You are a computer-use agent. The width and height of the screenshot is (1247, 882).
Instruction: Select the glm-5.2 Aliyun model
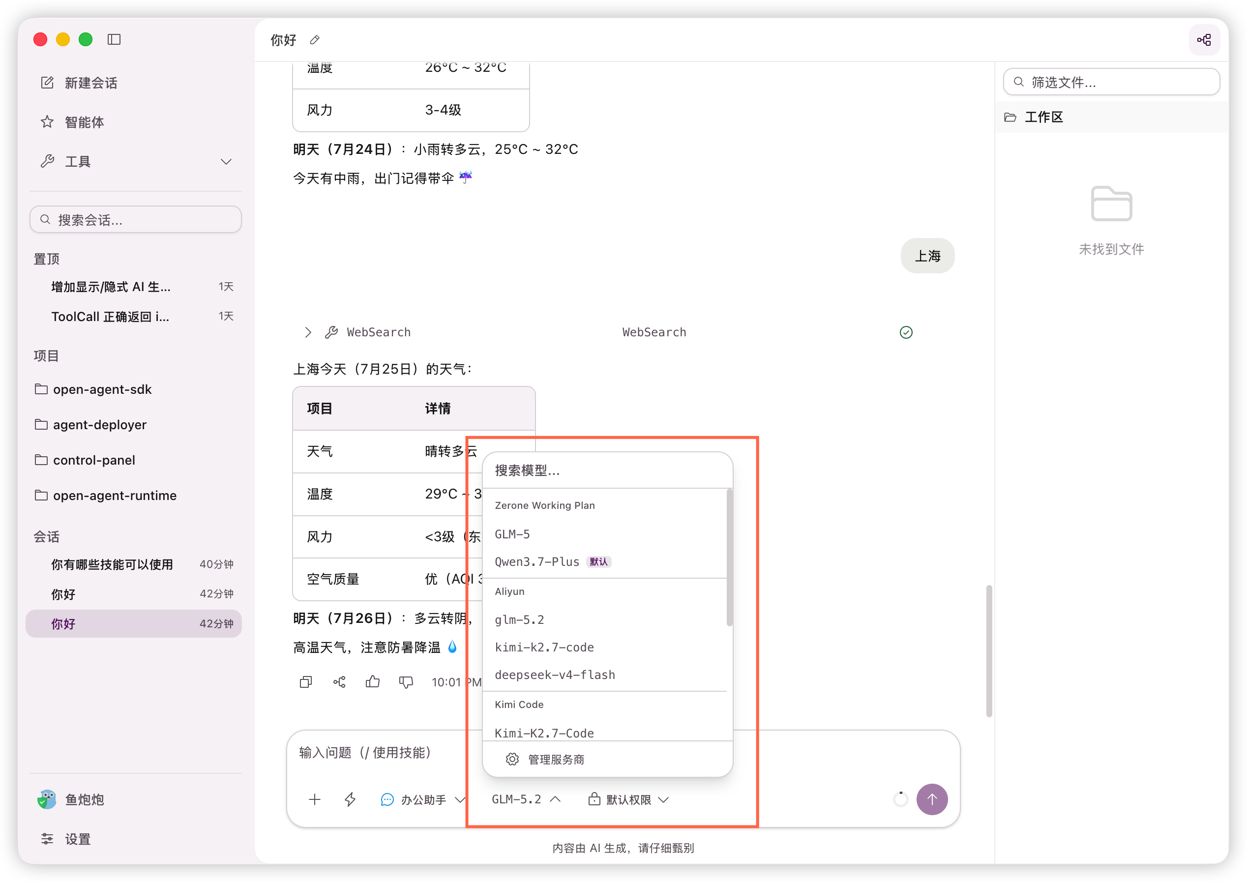point(604,619)
